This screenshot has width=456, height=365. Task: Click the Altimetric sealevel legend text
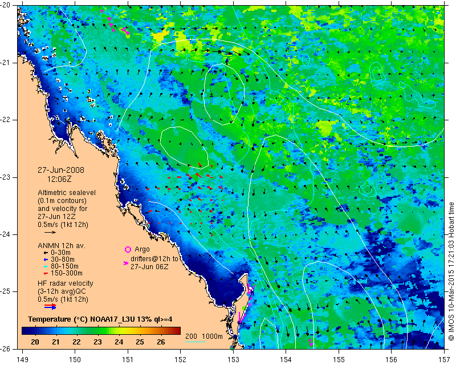[67, 193]
